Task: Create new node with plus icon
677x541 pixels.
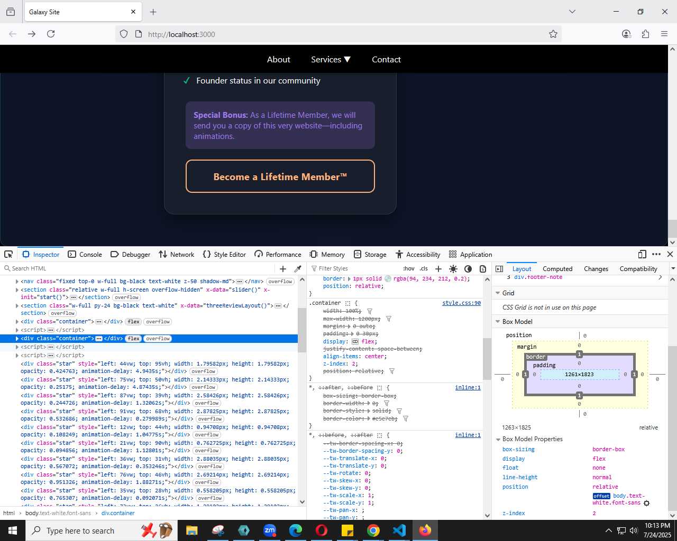Action: [x=283, y=269]
